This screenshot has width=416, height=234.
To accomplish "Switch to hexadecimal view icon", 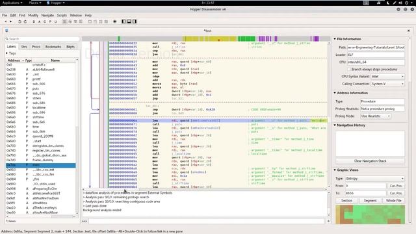I will (x=81, y=21).
